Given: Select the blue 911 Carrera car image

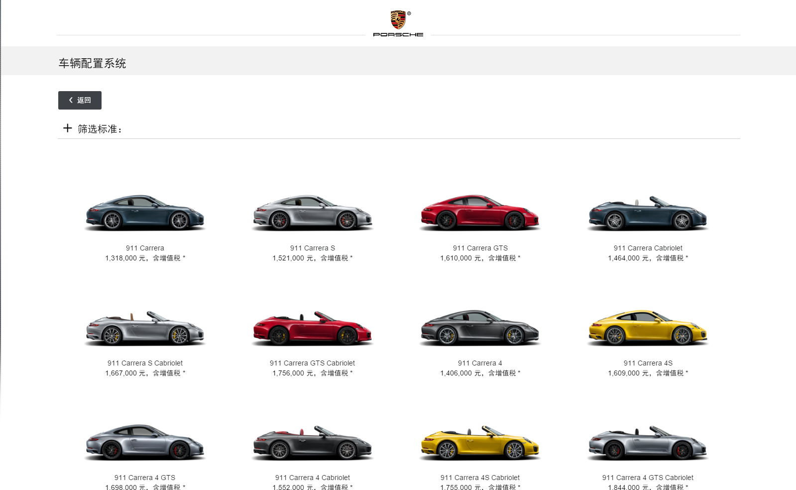Looking at the screenshot, I should pyautogui.click(x=145, y=213).
